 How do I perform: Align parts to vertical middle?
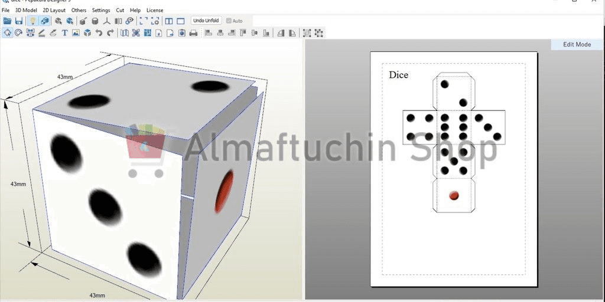point(254,33)
